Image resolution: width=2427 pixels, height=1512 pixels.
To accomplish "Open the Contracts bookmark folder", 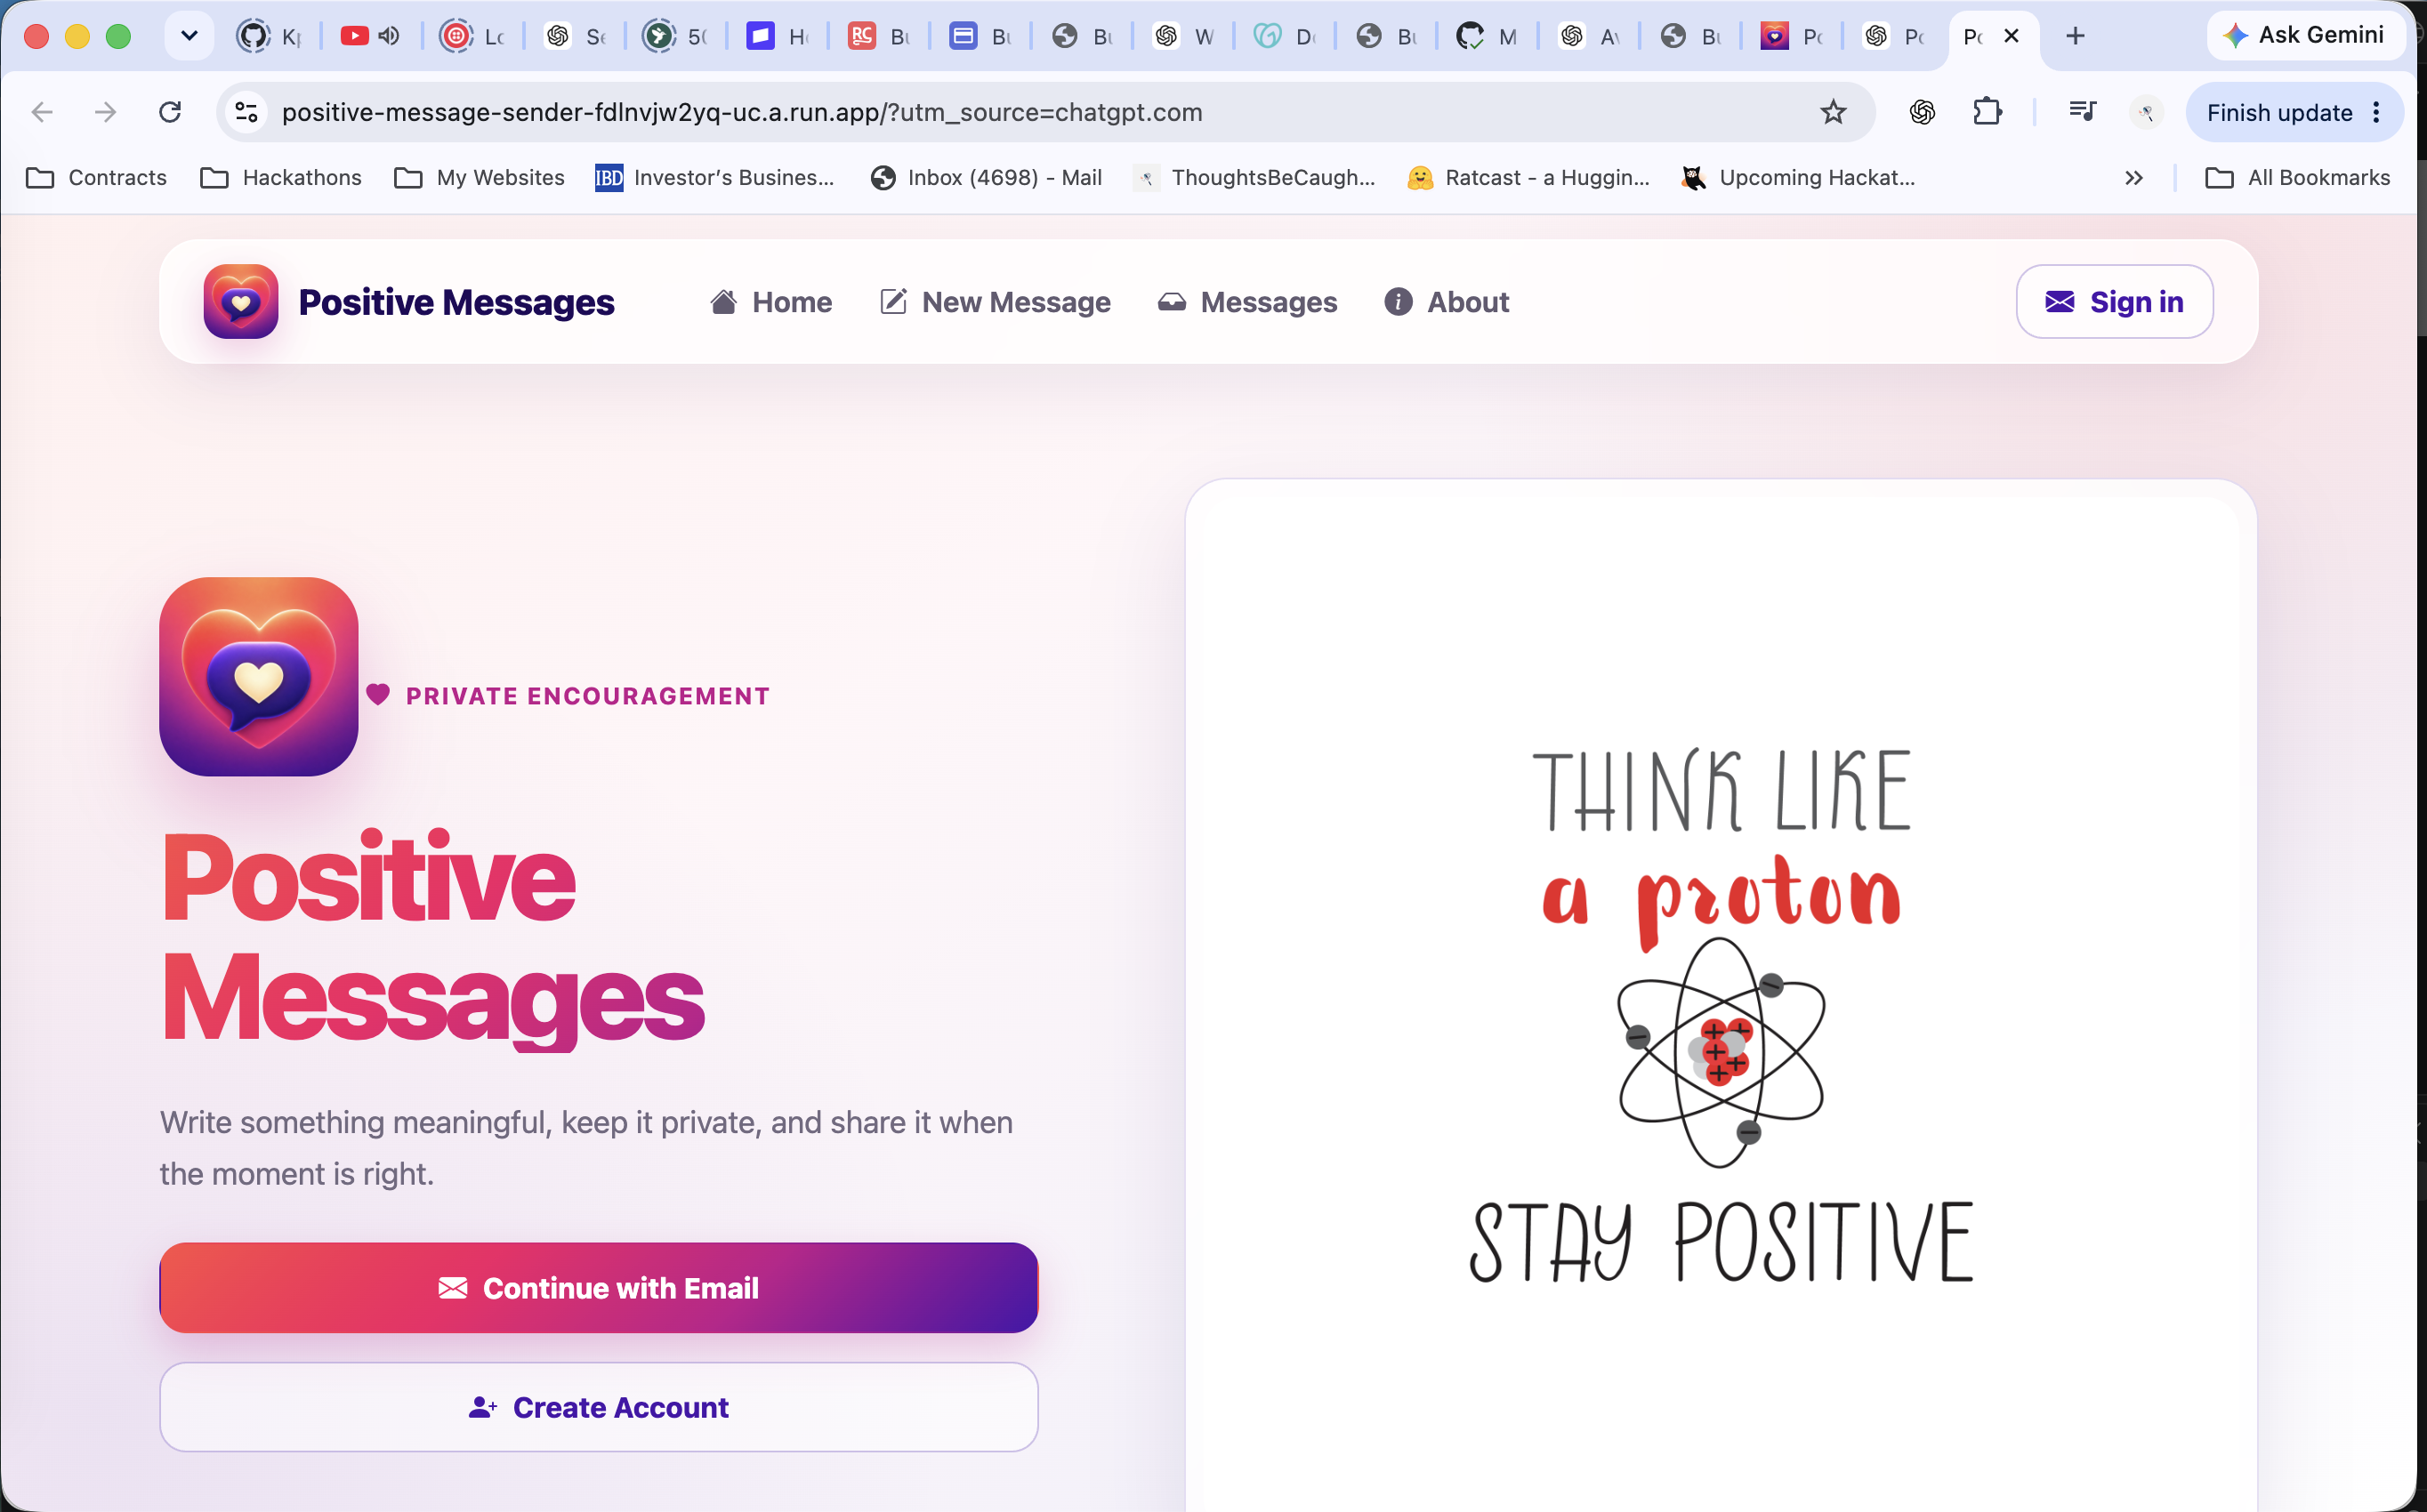I will (97, 178).
